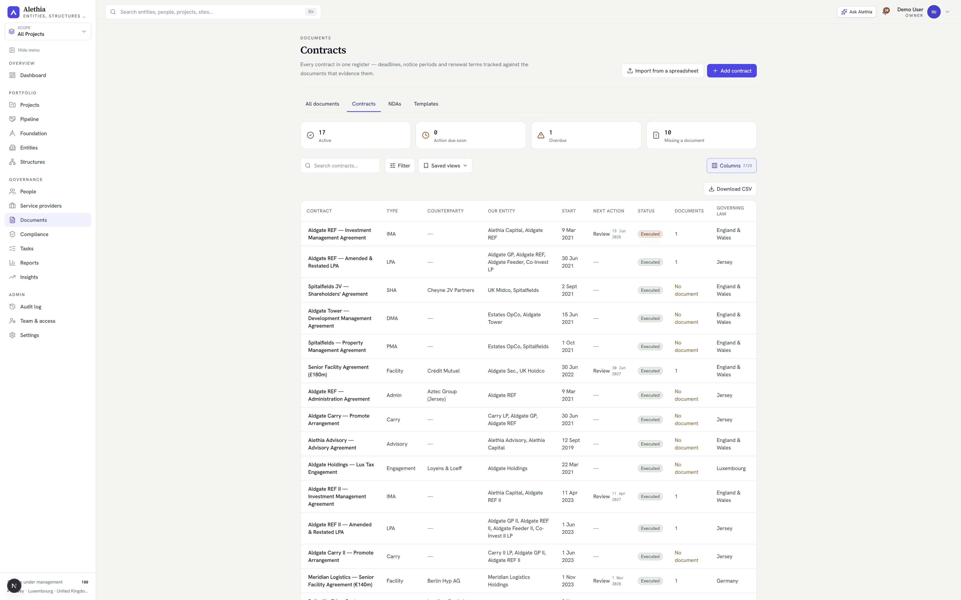This screenshot has width=961, height=600.
Task: Click Loyens & Loeff counterparty
Action: point(444,469)
